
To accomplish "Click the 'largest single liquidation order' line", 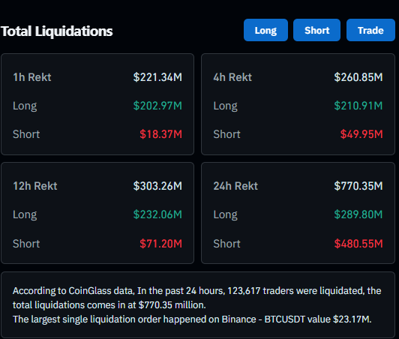I will tap(192, 319).
